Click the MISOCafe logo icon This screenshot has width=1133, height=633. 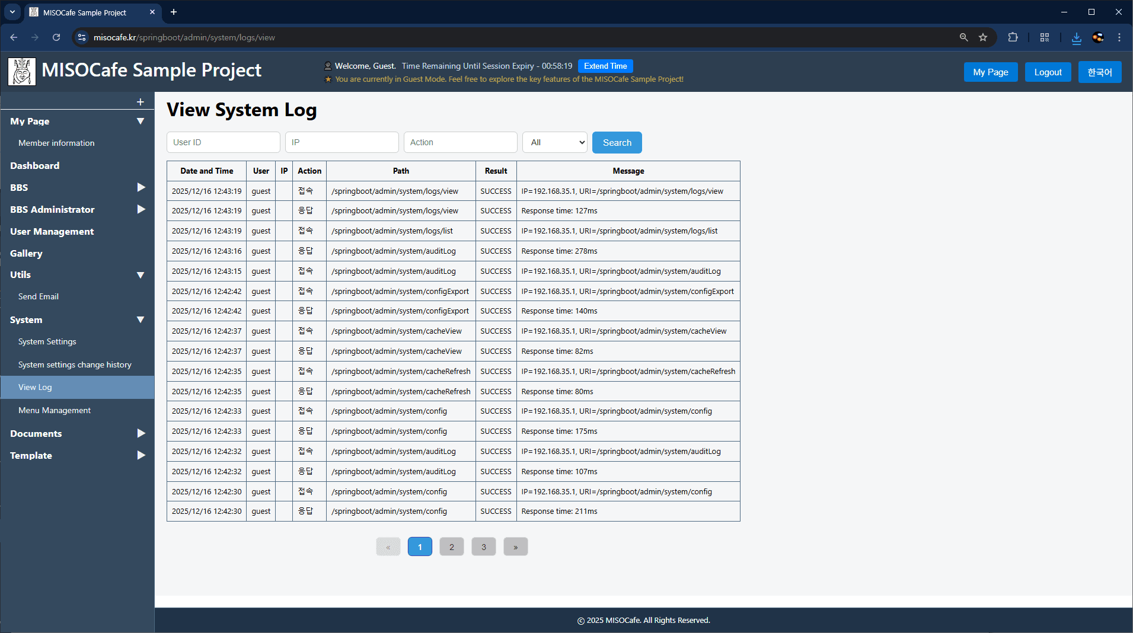tap(21, 71)
